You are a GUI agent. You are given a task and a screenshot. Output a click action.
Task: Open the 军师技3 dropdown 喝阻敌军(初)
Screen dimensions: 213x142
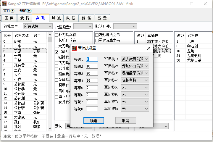[x=135, y=73]
